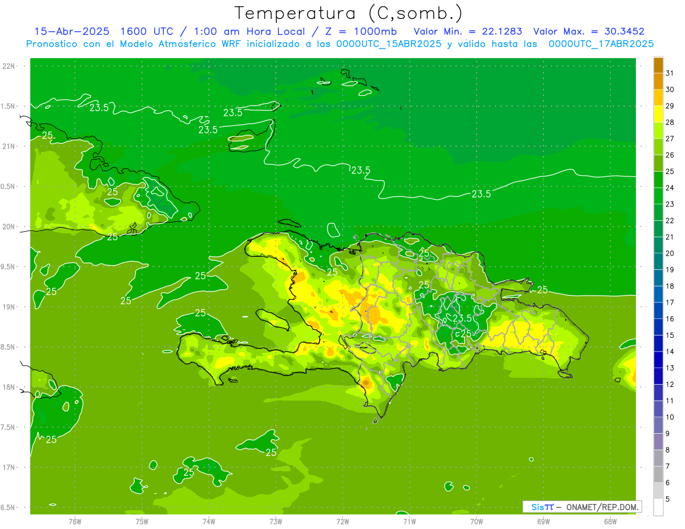Click legend color band between 6 and 7
This screenshot has height=529, width=685.
pos(658,475)
